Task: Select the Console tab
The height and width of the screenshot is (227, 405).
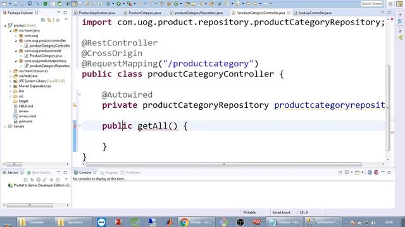Action: pos(85,172)
